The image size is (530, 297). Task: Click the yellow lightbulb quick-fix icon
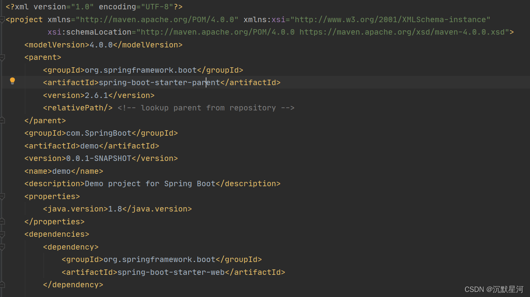[12, 81]
